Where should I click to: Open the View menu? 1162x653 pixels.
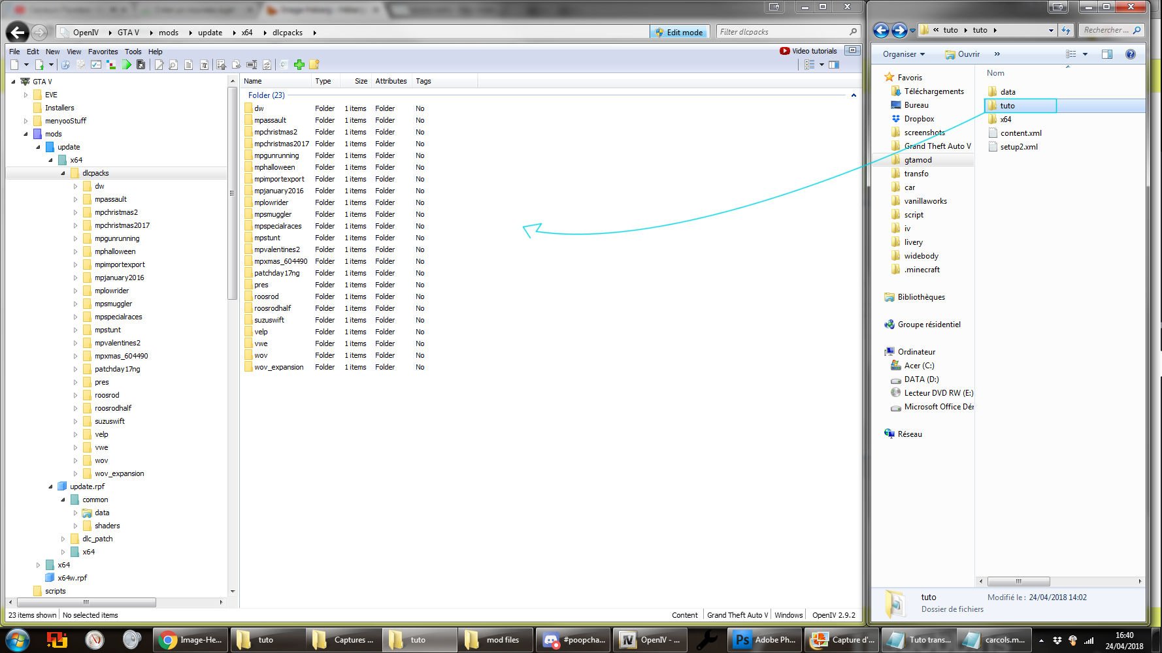point(74,52)
